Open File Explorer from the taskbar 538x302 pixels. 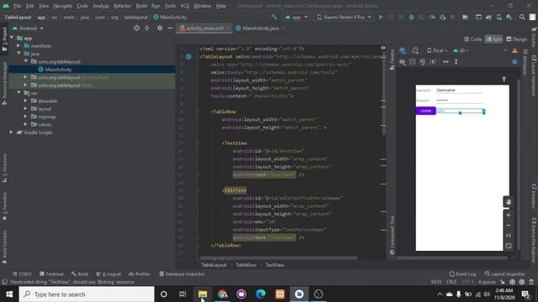click(203, 294)
